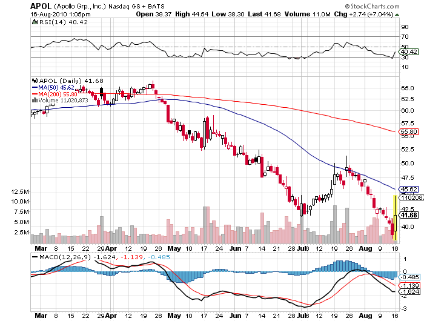Image resolution: width=424 pixels, height=321 pixels.
Task: Click the candlestick icon beside APOL (Daily)
Action: coord(35,81)
